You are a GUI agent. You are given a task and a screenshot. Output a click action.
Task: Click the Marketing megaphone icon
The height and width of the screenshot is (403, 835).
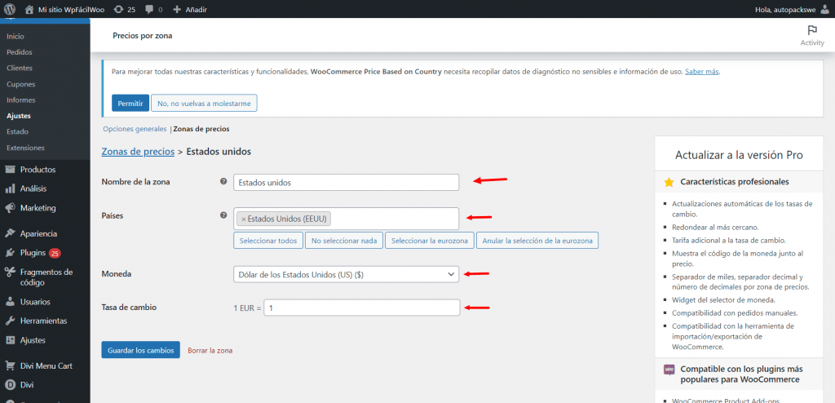coord(10,208)
